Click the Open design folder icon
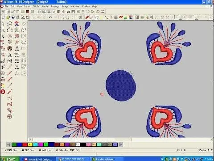214x161 pixels. coord(8,17)
